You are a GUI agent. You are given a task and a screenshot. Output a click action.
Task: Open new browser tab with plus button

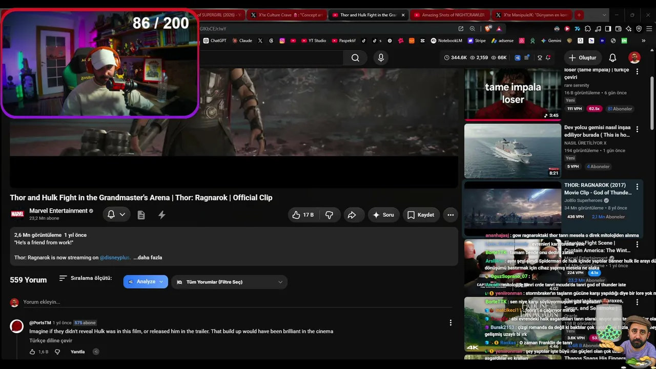(579, 15)
